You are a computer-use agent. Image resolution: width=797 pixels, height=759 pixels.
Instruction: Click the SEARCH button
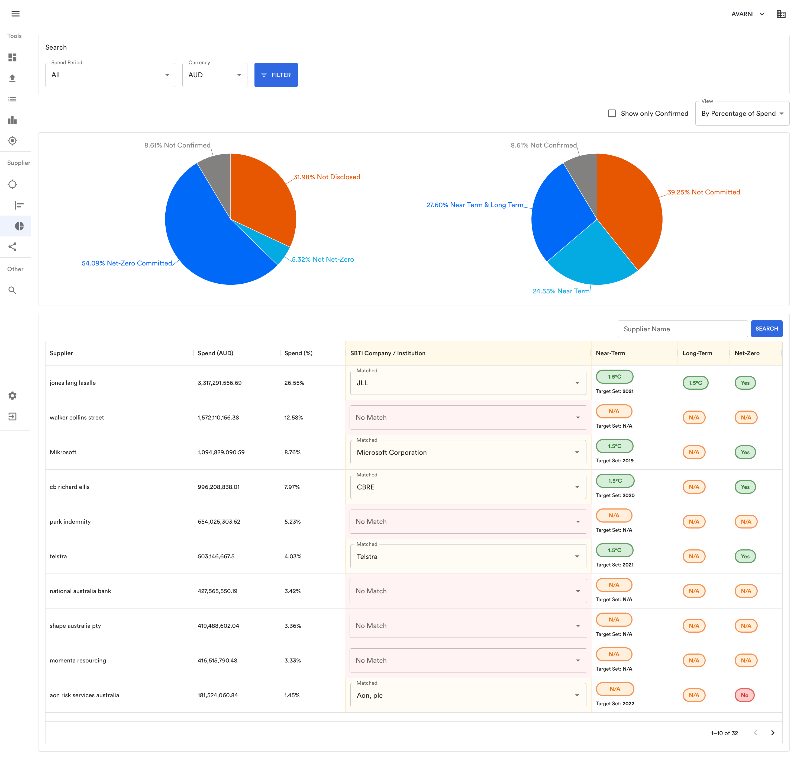(x=766, y=329)
